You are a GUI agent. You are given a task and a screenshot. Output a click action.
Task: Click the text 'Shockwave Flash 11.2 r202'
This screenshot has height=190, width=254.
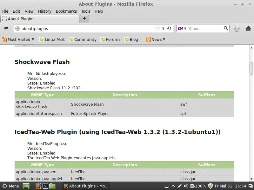(x=54, y=88)
